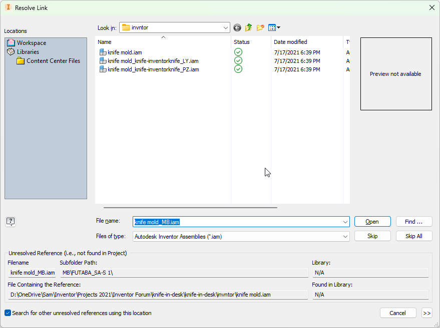440x328 pixels.
Task: Click the Content Center Files folder icon
Action: pos(20,60)
